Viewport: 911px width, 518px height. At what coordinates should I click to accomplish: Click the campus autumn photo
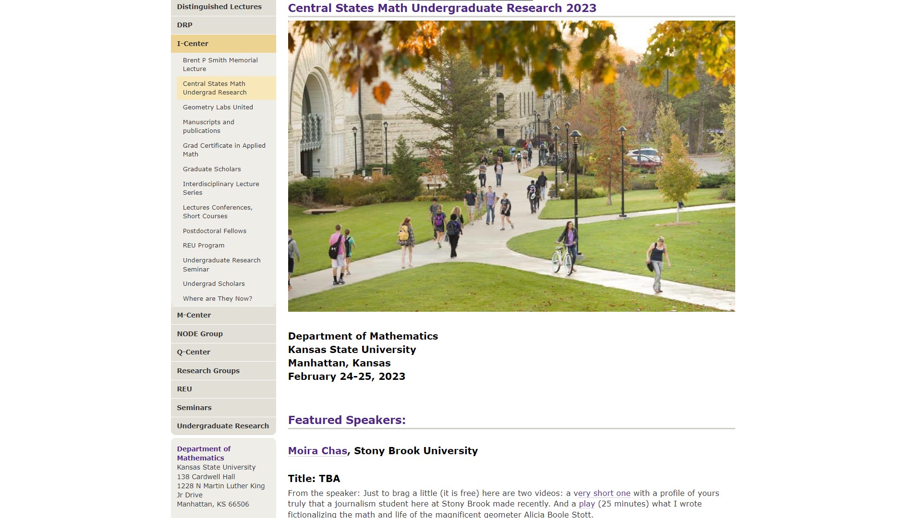point(511,166)
